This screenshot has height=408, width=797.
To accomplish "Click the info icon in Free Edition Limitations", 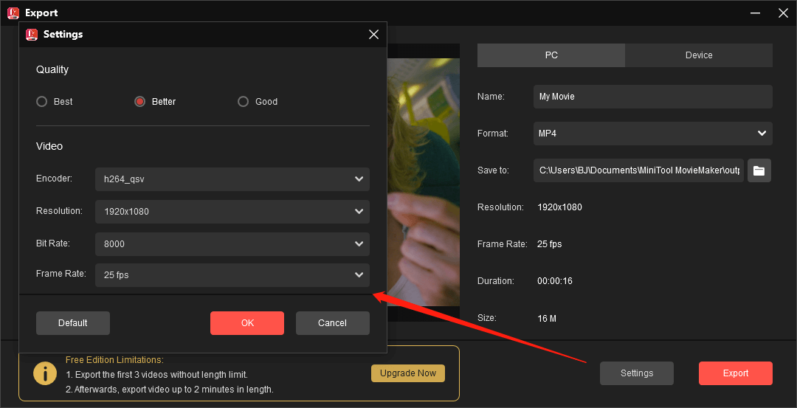I will click(46, 373).
